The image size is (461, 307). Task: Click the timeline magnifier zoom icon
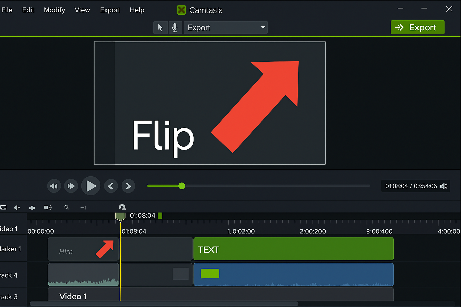(67, 207)
